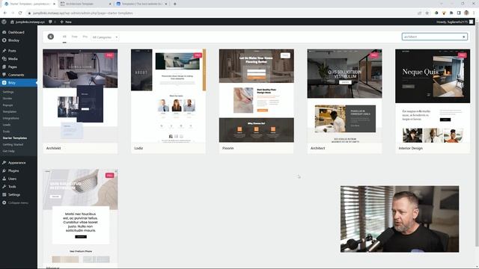The height and width of the screenshot is (269, 479).
Task: Go back with the browser back arrow
Action: (x=5, y=13)
